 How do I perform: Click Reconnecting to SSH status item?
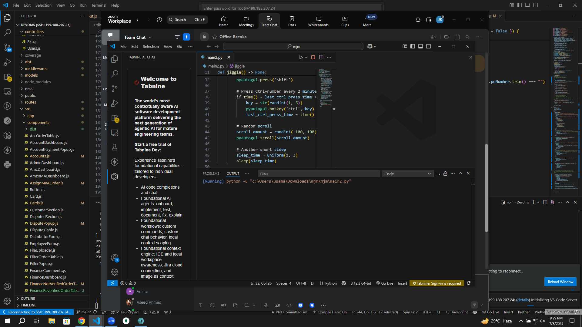37,312
